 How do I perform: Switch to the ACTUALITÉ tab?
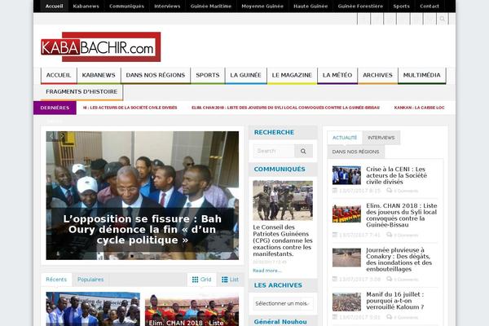(345, 138)
